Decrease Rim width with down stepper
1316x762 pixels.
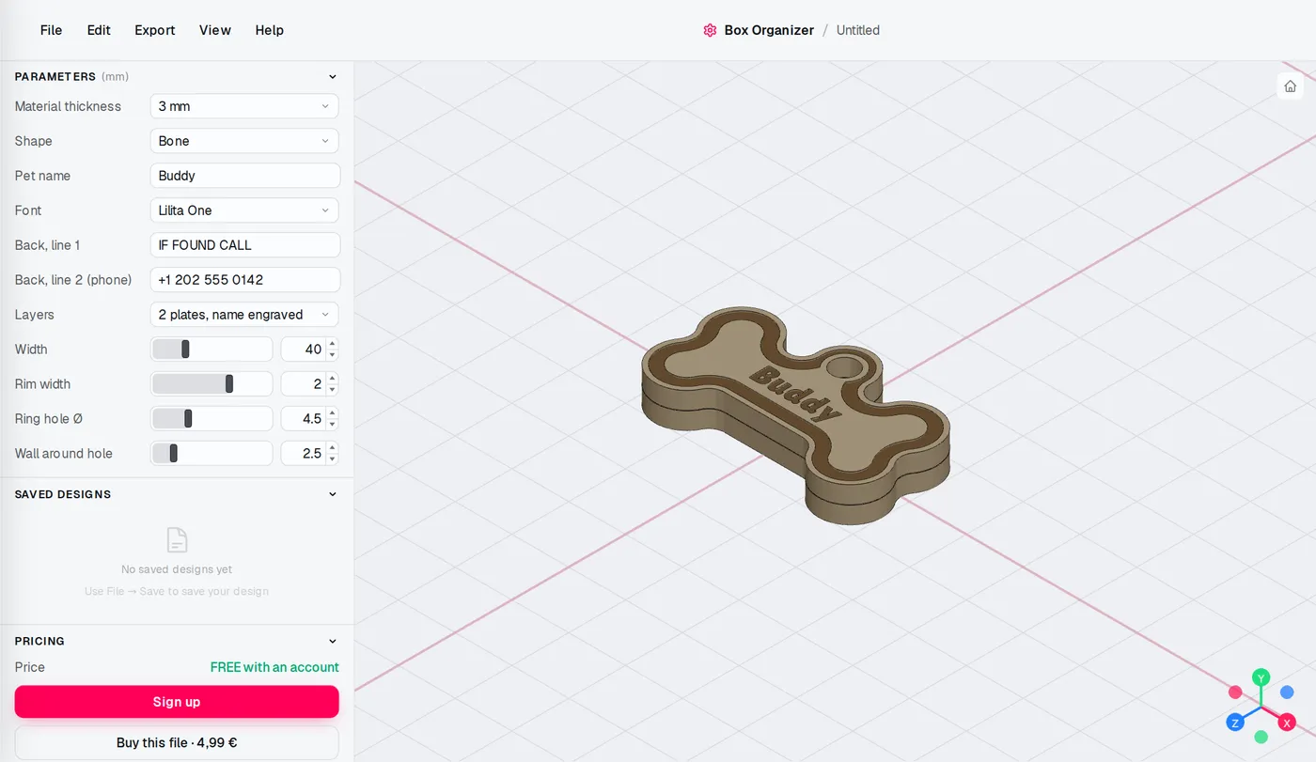(332, 390)
